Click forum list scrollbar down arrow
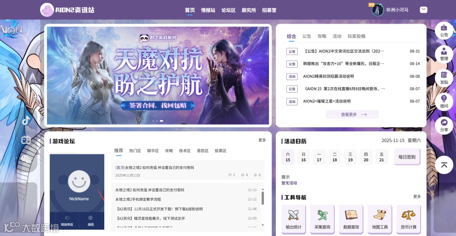This screenshot has width=456, height=236. (x=263, y=225)
